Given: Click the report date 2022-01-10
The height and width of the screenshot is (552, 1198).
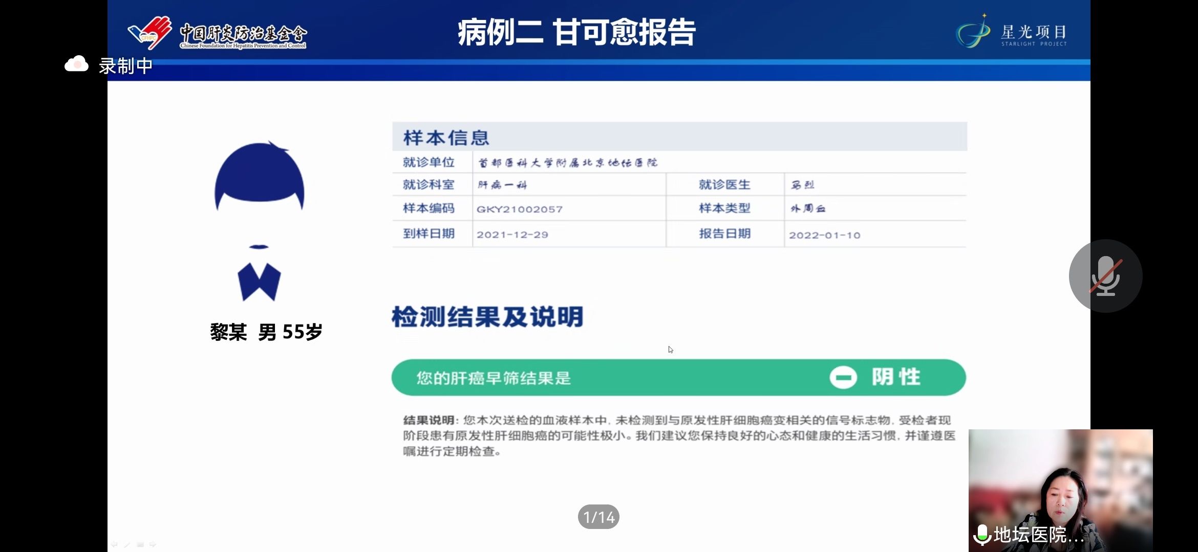Looking at the screenshot, I should pos(825,235).
